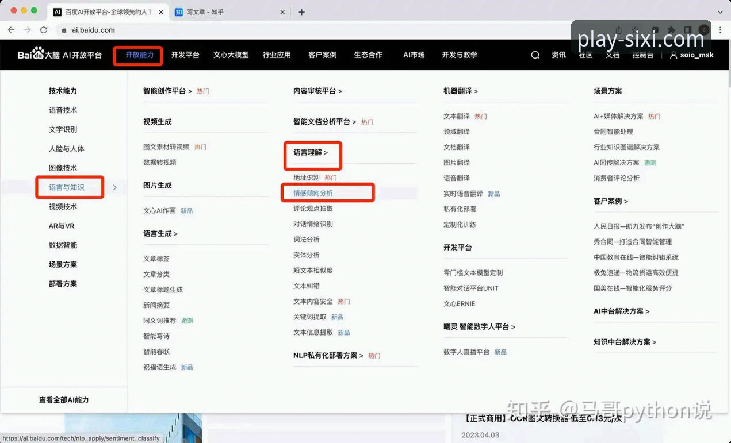Click the browser forward arrow
This screenshot has width=731, height=443.
click(x=27, y=30)
